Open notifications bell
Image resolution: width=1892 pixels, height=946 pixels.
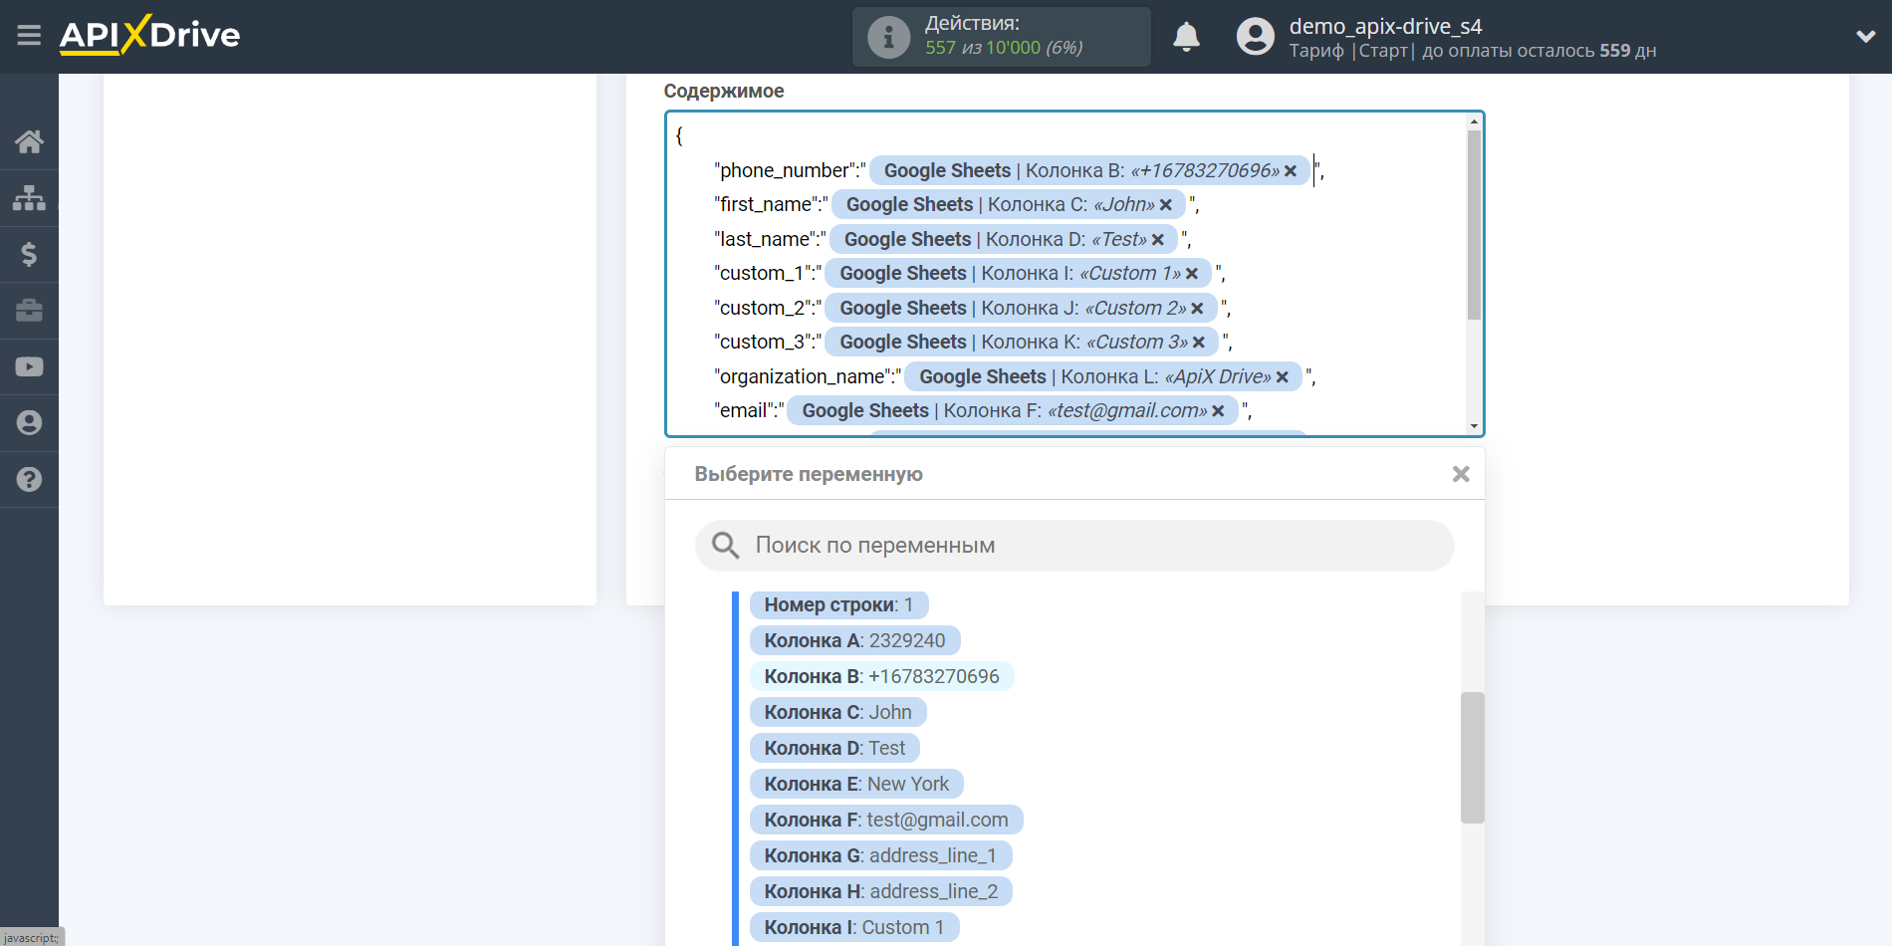point(1186,37)
